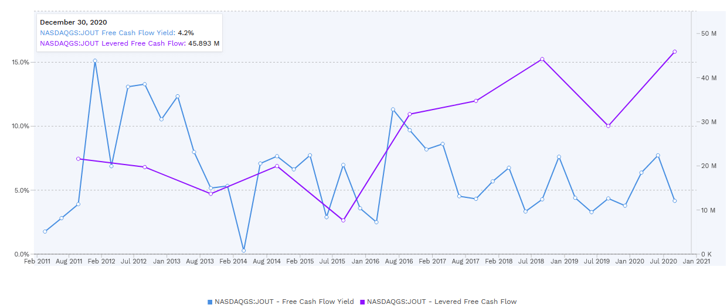The image size is (727, 308).
Task: Click the Feb 2011 x-axis label
Action: [37, 262]
